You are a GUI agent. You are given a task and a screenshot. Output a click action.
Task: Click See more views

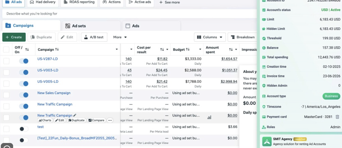(x=169, y=2)
